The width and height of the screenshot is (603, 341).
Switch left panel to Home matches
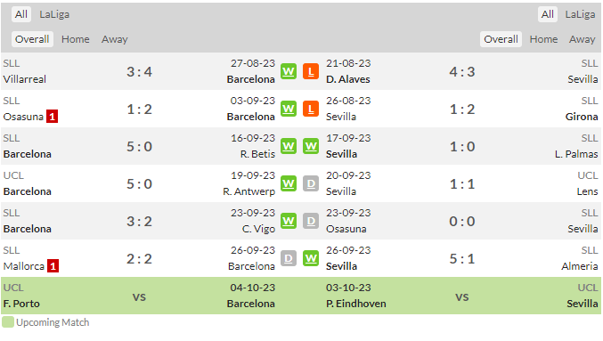(76, 39)
